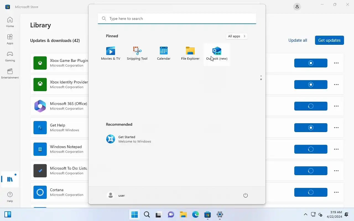The image size is (354, 221).
Task: Stop the Get Help update download
Action: click(311, 128)
